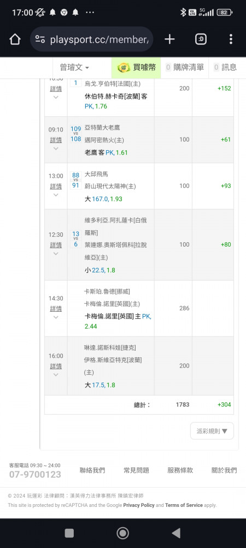Open 詳情 link for the 13:00 game

[x=56, y=186]
